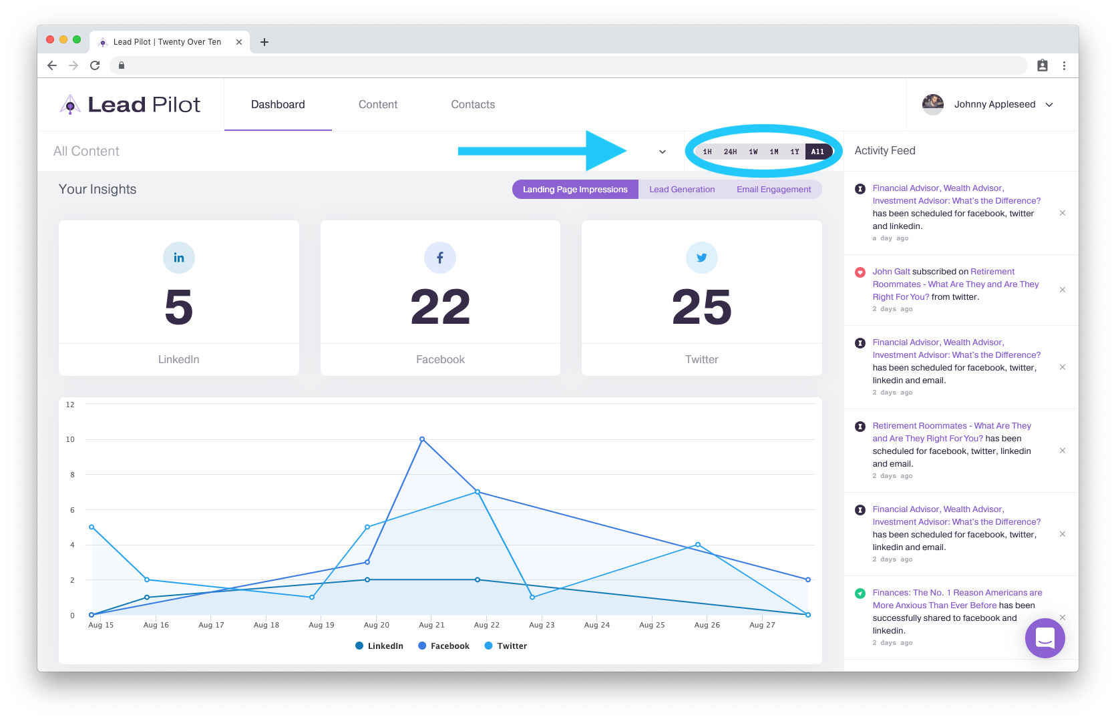
Task: Toggle Twitter series in chart legend
Action: (506, 646)
